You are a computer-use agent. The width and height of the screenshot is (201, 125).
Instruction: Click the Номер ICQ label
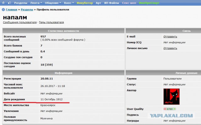click(x=134, y=43)
